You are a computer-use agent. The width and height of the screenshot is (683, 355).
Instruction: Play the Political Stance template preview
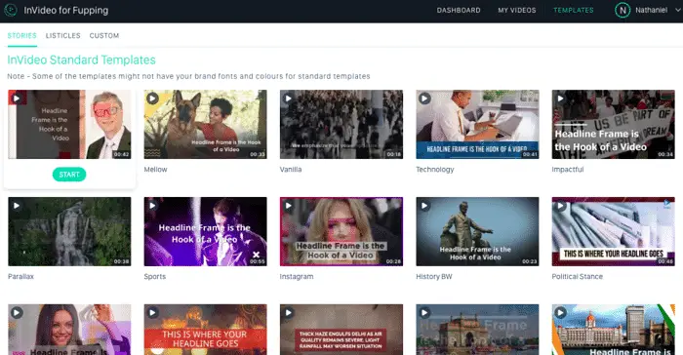tap(561, 206)
